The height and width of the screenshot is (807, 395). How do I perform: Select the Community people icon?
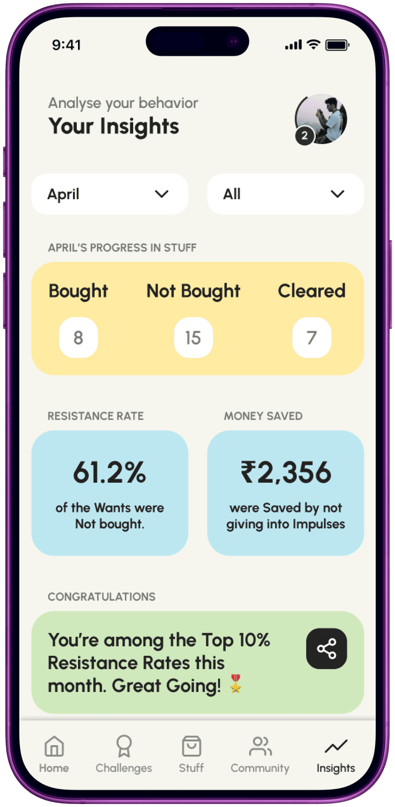tap(260, 746)
